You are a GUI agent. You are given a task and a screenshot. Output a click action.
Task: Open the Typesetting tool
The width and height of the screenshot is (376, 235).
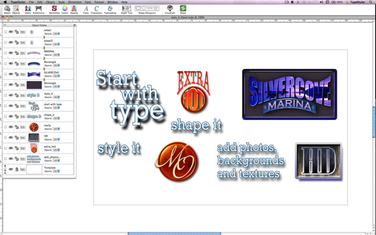tap(110, 8)
